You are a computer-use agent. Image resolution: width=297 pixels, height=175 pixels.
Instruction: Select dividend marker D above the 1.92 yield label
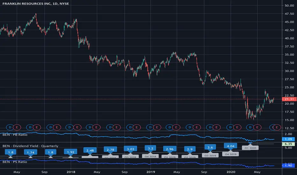click(x=69, y=127)
